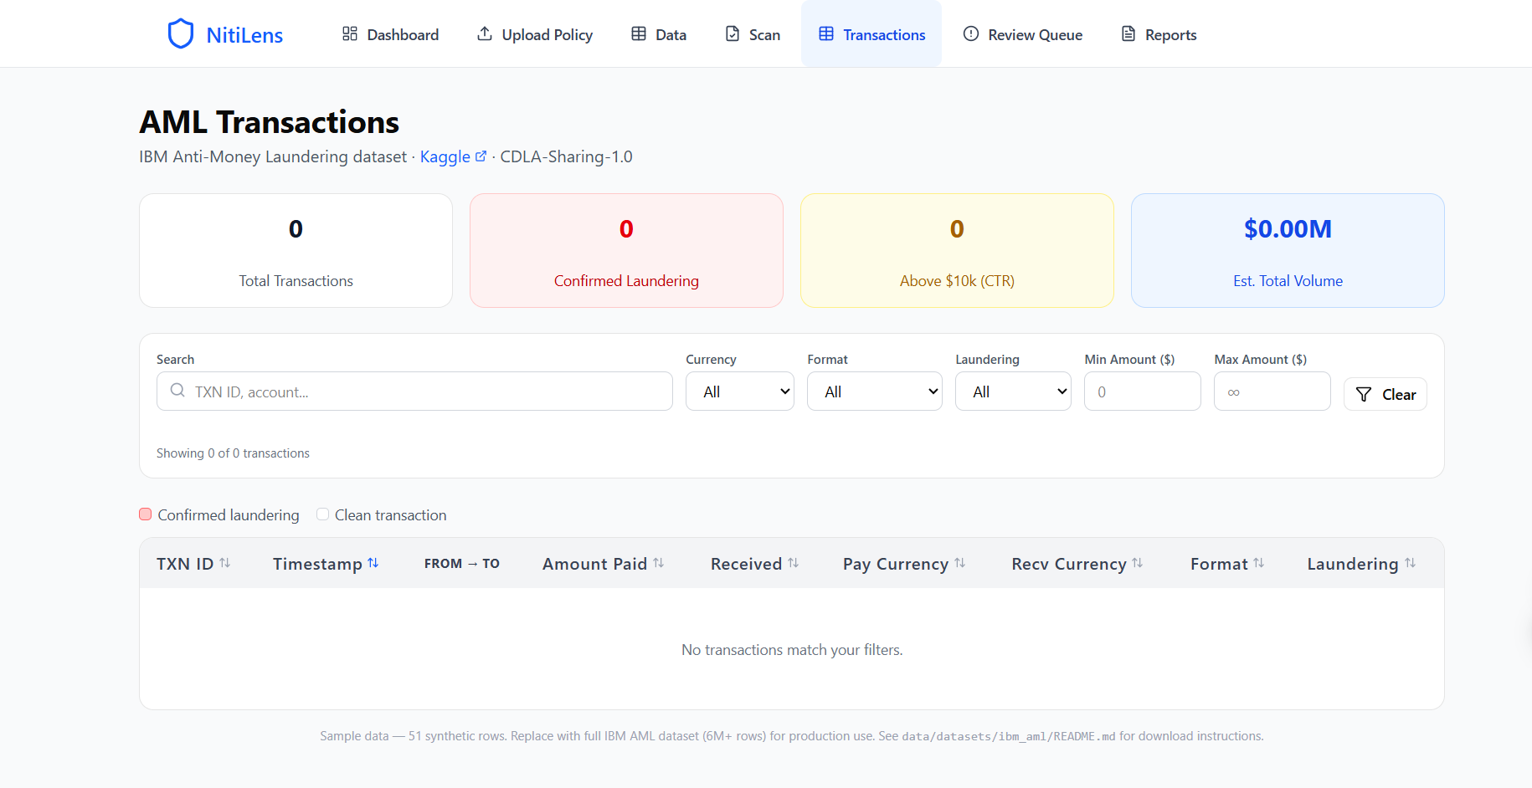Open the Laundering filter dropdown
This screenshot has height=788, width=1532.
pos(1012,391)
